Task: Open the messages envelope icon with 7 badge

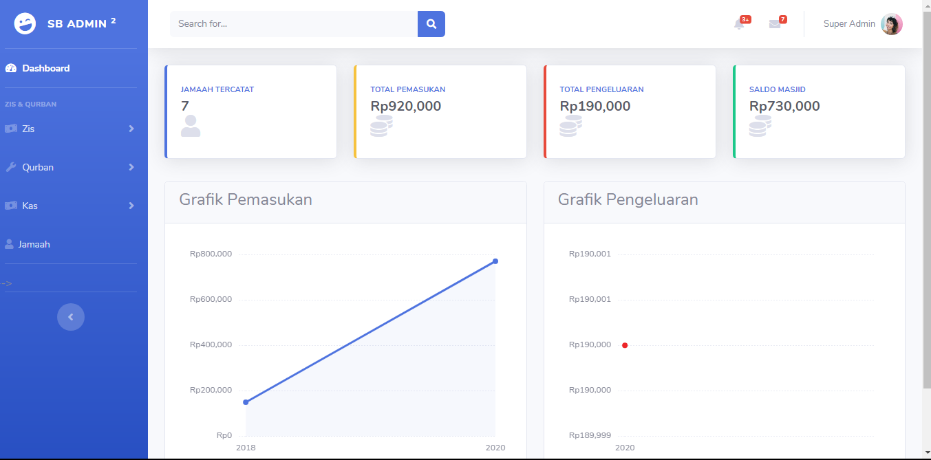Action: [x=776, y=24]
